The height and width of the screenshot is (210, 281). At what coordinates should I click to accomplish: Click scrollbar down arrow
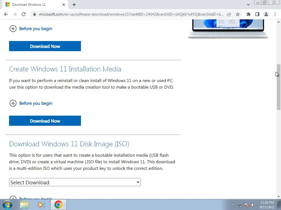[279, 197]
